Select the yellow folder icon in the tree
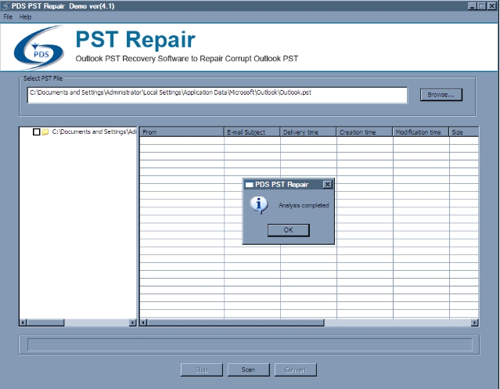 coord(45,131)
